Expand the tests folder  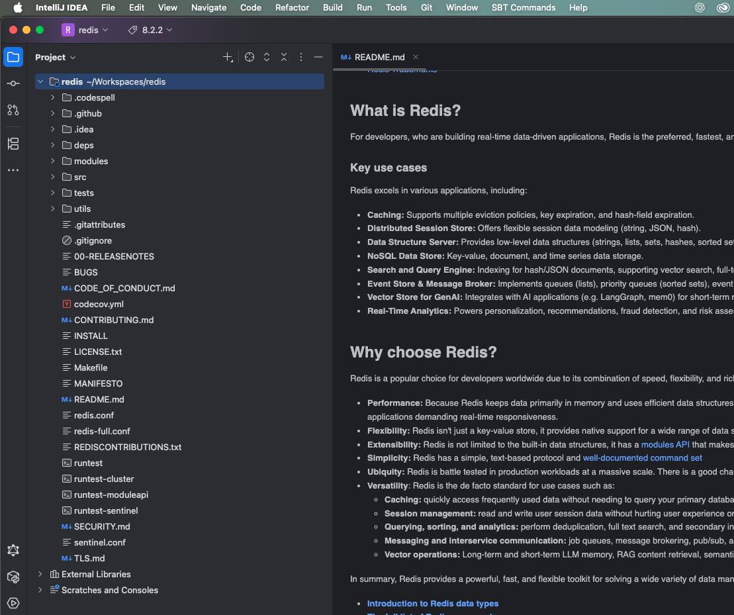tap(53, 193)
